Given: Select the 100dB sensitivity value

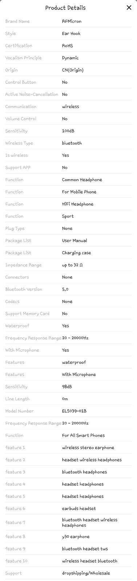Looking at the screenshot, I should [x=68, y=131].
